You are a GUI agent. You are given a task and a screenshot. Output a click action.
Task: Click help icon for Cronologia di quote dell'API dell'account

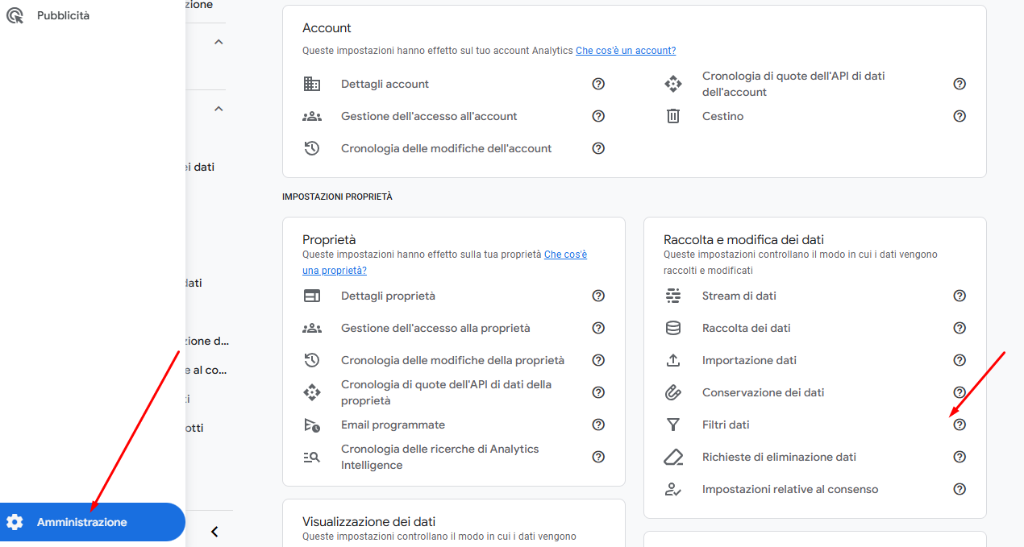click(x=959, y=84)
